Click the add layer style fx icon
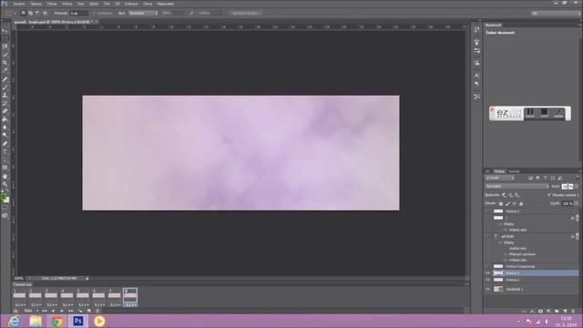Image resolution: width=583 pixels, height=328 pixels. point(532,311)
